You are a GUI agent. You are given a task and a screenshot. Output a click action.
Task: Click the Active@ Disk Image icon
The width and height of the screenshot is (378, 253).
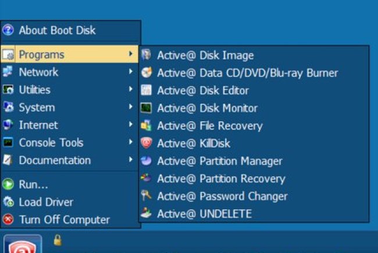click(146, 55)
